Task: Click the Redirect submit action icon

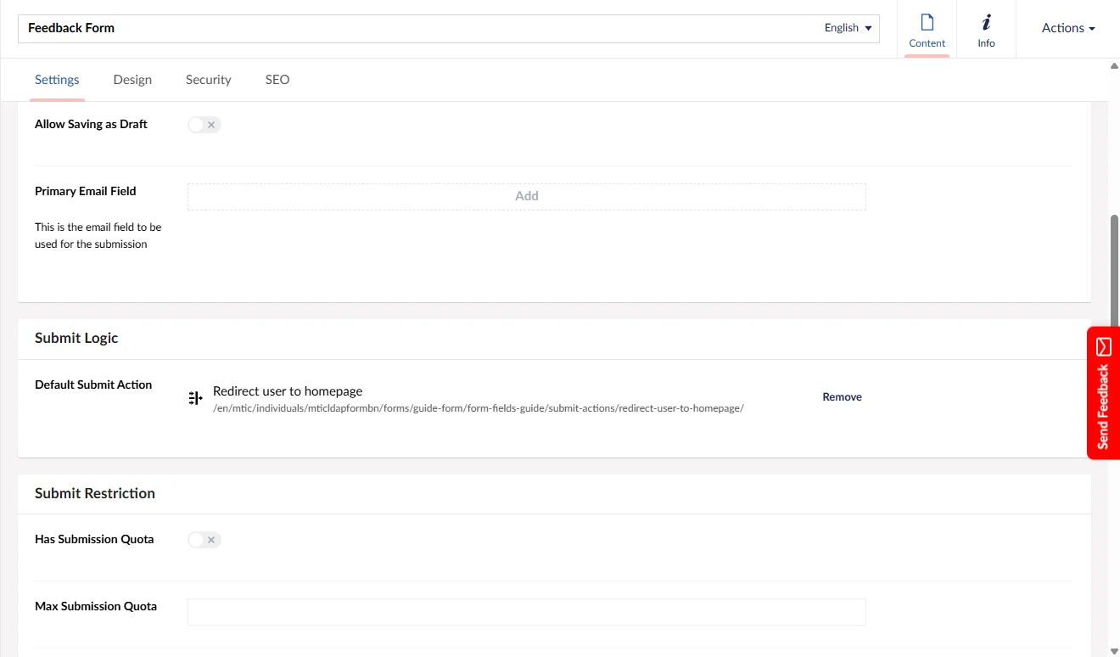Action: (195, 398)
